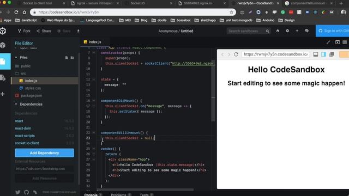The width and height of the screenshot is (349, 196).
Task: Select index.js in the file tree
Action: (x=45, y=81)
